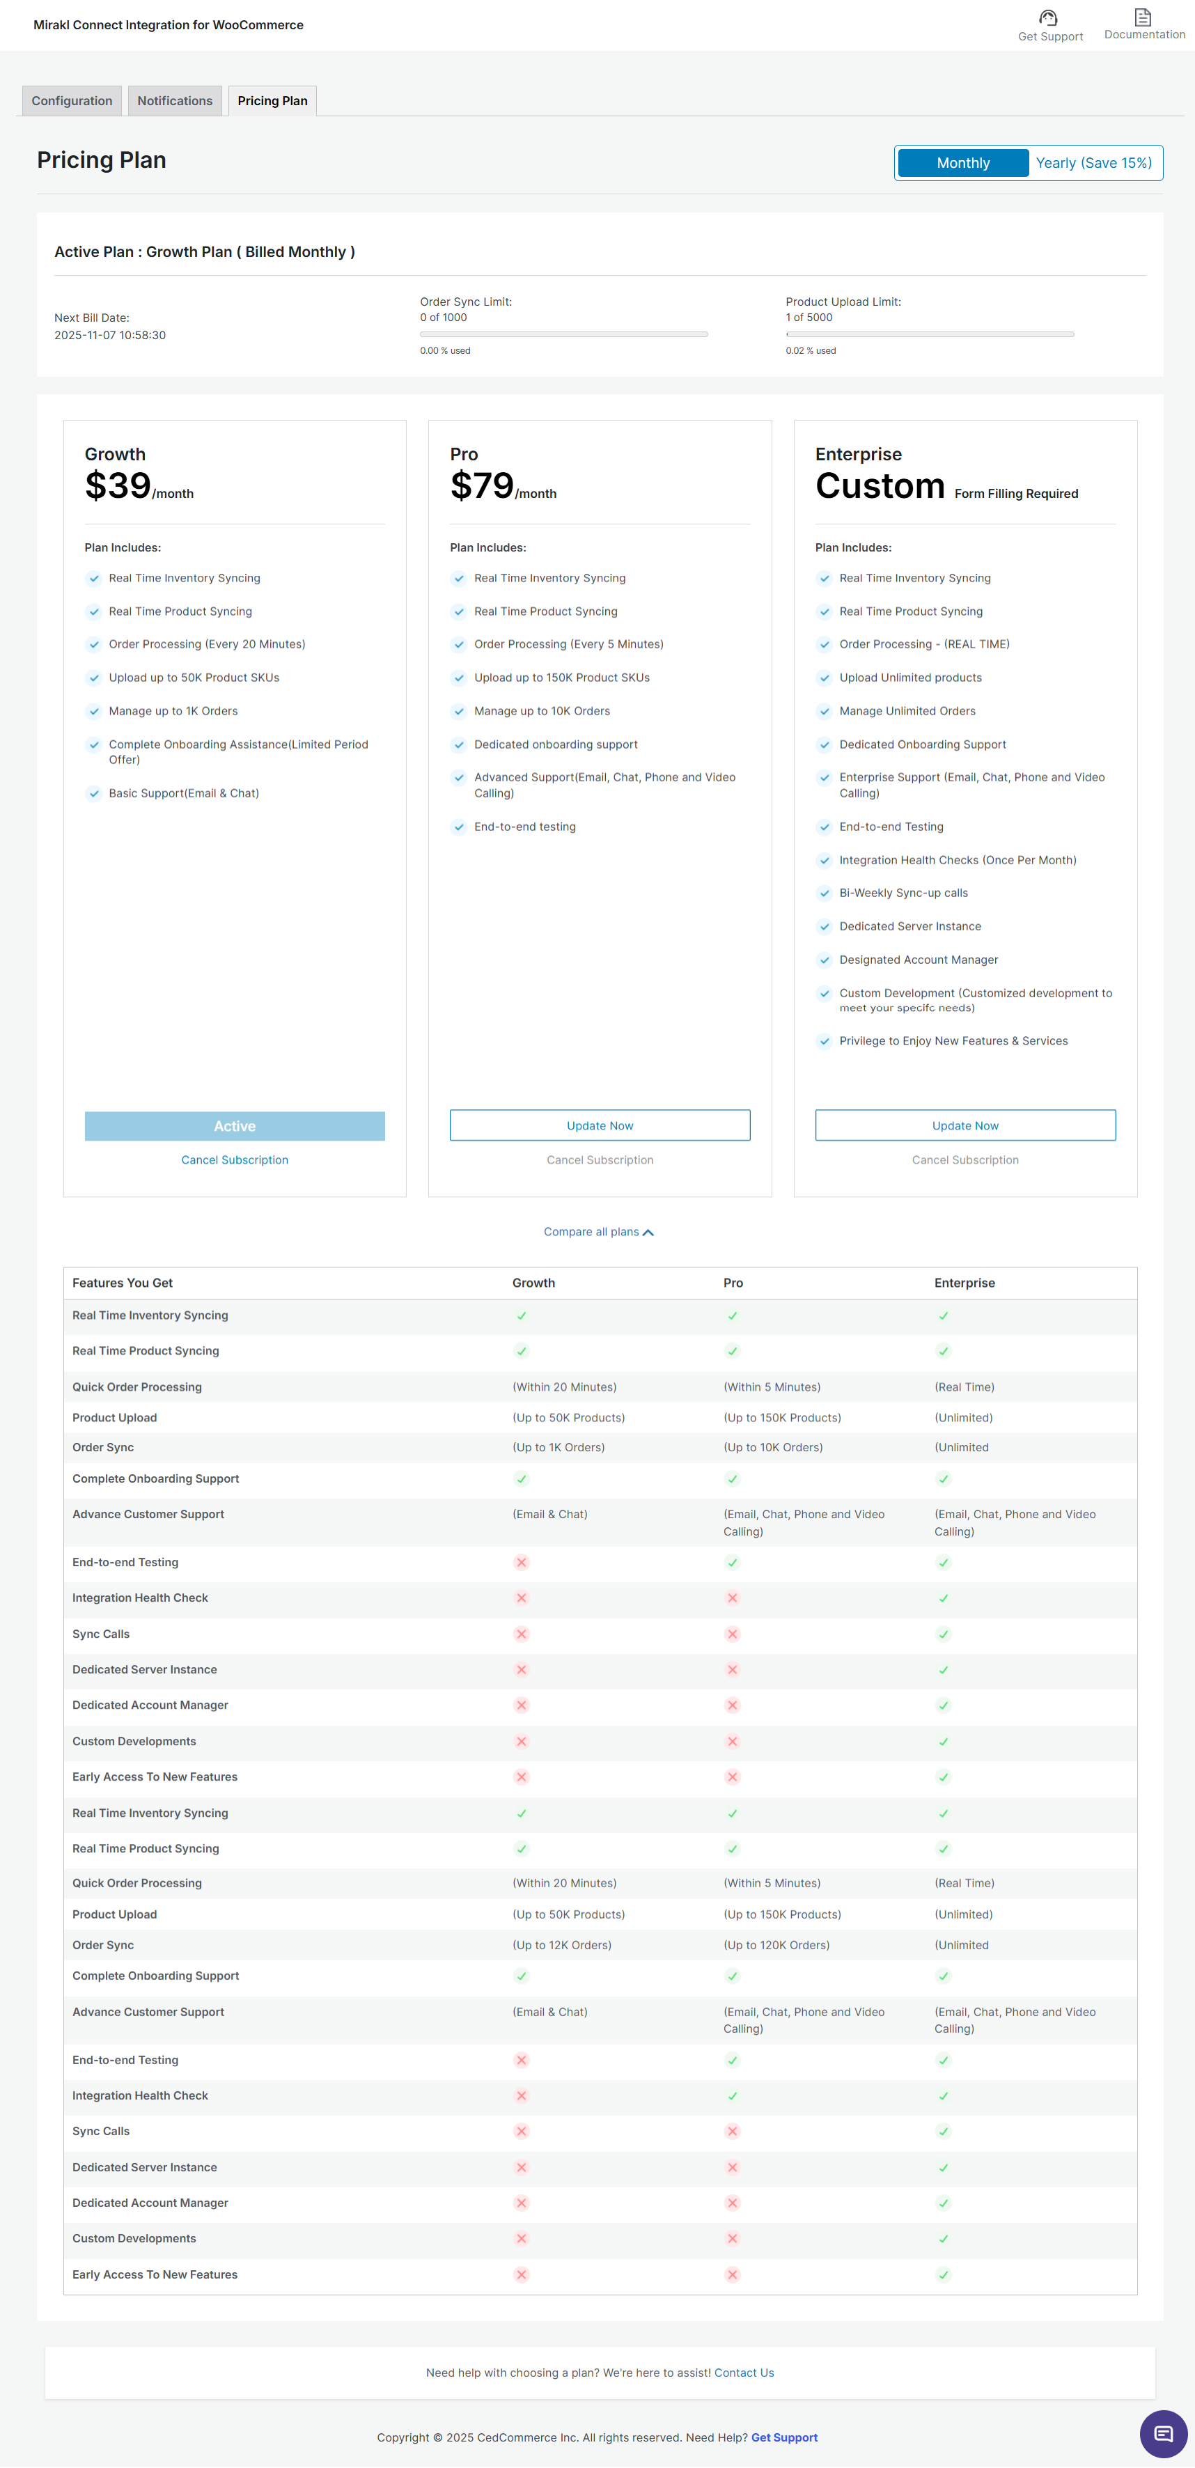Open the Configuration tab
The height and width of the screenshot is (2468, 1195).
click(72, 100)
